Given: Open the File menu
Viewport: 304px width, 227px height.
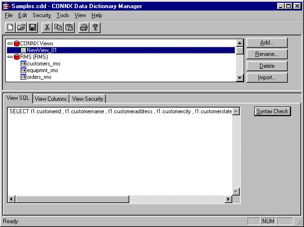Looking at the screenshot, I should point(9,15).
